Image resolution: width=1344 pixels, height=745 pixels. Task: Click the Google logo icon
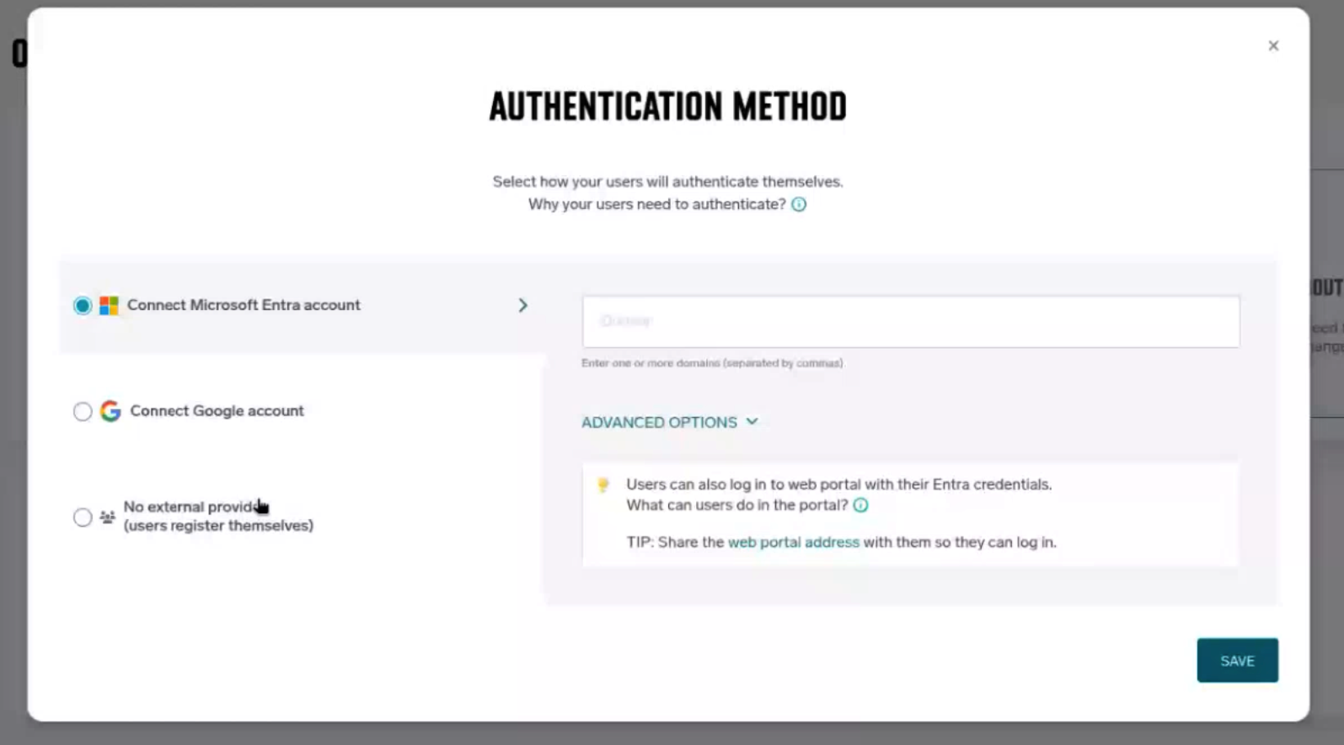coord(110,411)
